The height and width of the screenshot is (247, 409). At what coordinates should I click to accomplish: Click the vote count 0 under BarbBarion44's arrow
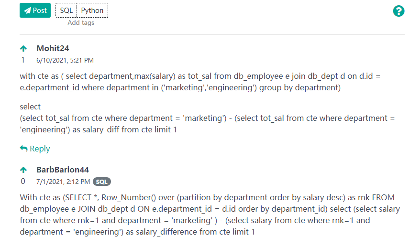[x=23, y=182]
